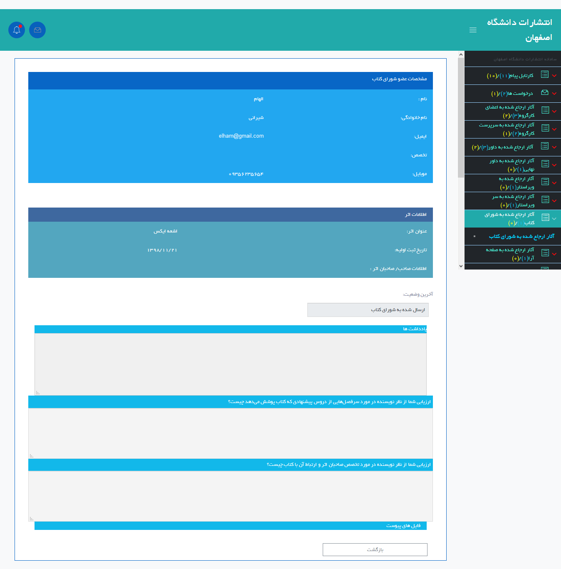
Task: Click list icon beside آثار ارجاع شده به داور(۳)
Action: (x=545, y=146)
